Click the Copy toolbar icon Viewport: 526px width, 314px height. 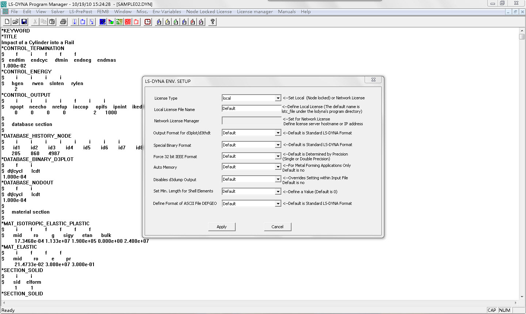[43, 22]
